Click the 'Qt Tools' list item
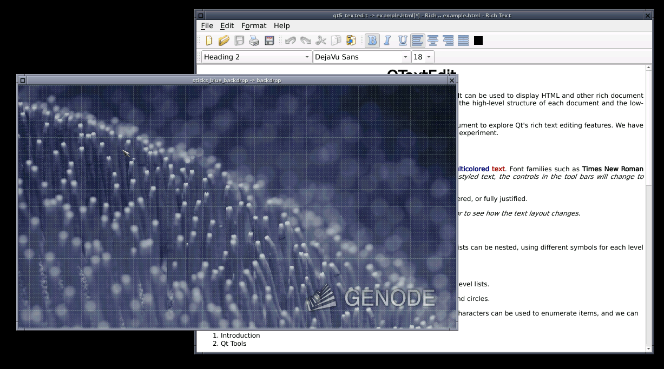This screenshot has width=664, height=369. [233, 344]
